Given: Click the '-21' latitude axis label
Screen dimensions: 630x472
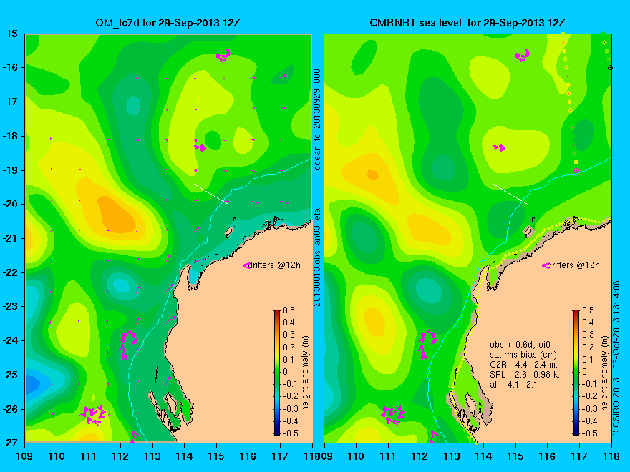Looking at the screenshot, I should point(10,238).
